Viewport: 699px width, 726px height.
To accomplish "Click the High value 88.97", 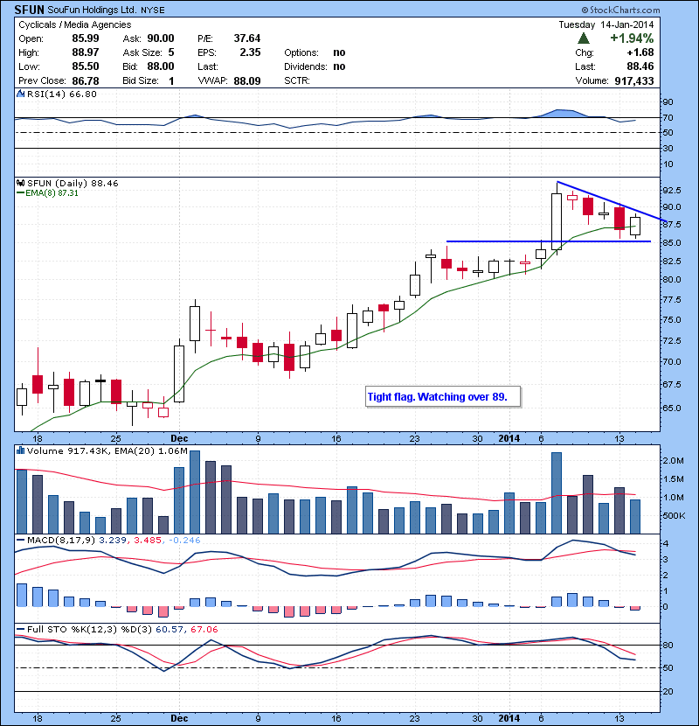I will click(x=86, y=52).
